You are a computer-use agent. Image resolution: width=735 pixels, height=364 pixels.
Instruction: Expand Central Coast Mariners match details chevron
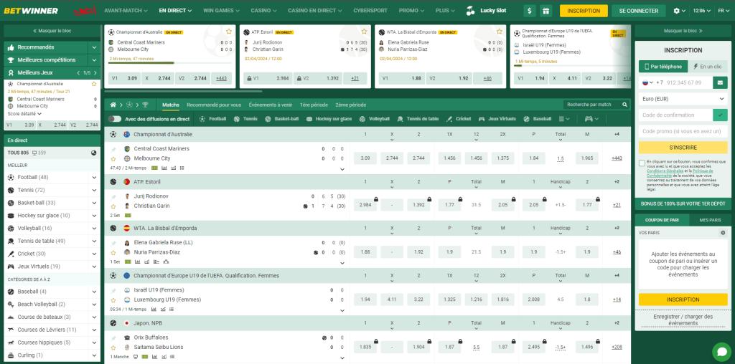[342, 169]
